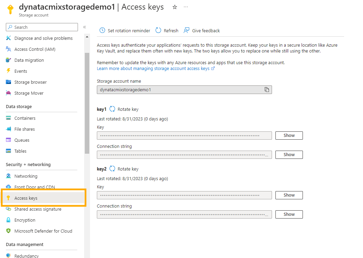Click the Set rotation reminder clock icon

(x=102, y=30)
